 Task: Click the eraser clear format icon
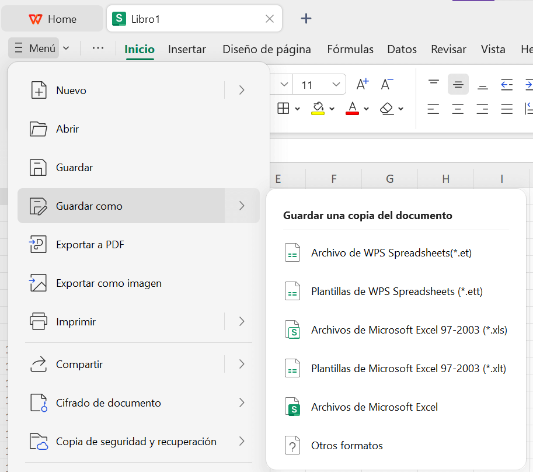(386, 109)
